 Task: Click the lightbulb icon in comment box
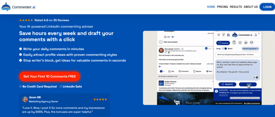coord(254,77)
